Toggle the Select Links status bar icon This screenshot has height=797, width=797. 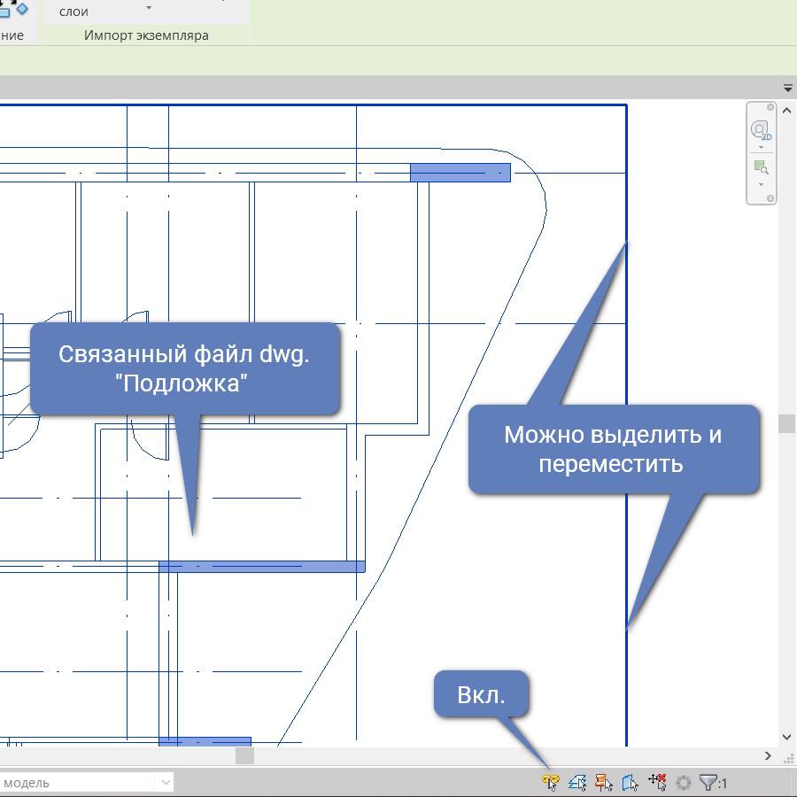coord(551,782)
